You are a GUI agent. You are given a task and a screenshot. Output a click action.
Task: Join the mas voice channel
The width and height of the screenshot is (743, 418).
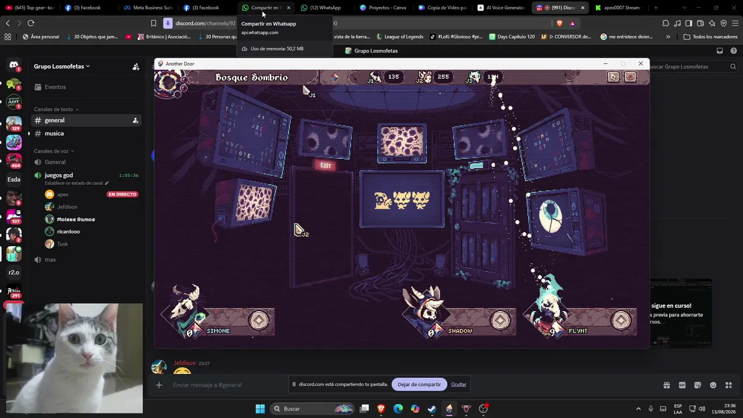point(86,260)
